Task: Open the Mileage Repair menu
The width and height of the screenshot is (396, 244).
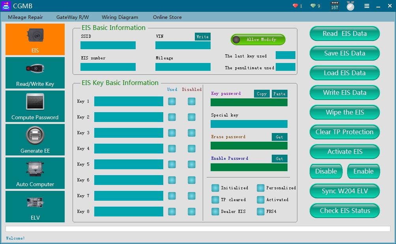Action: tap(26, 17)
